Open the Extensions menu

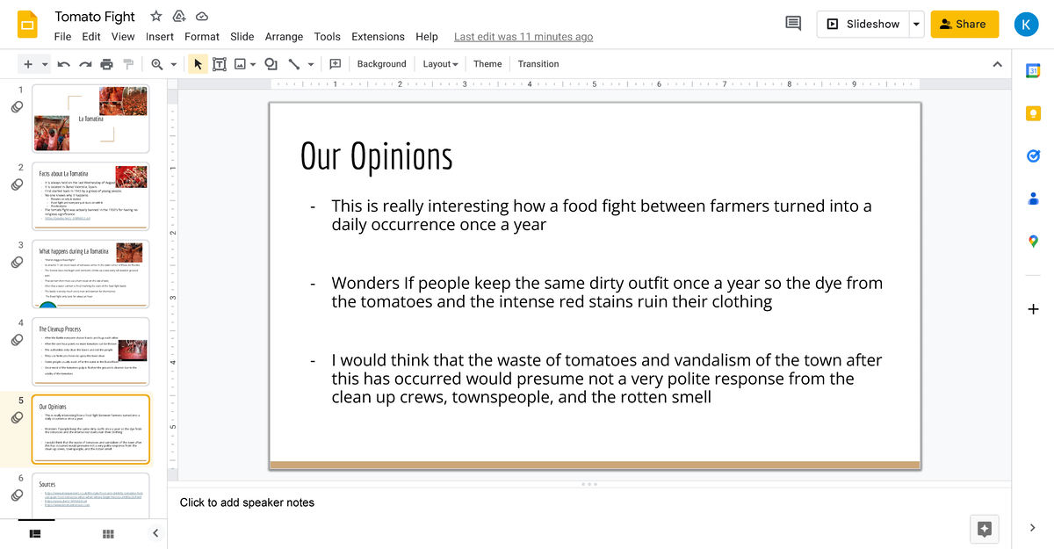click(378, 37)
